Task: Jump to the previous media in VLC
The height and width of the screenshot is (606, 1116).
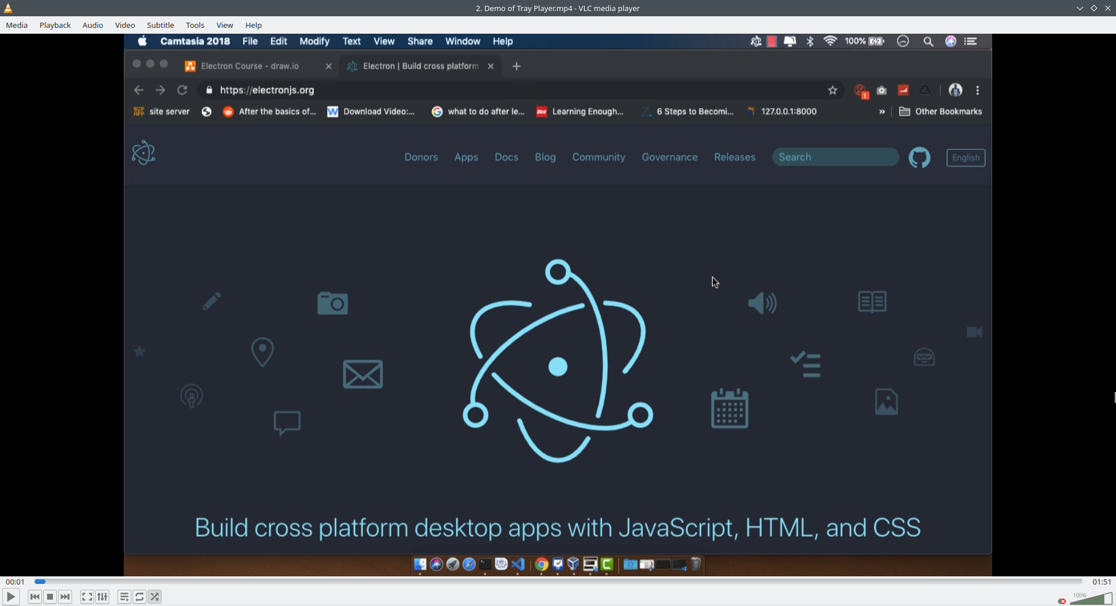Action: [x=35, y=597]
